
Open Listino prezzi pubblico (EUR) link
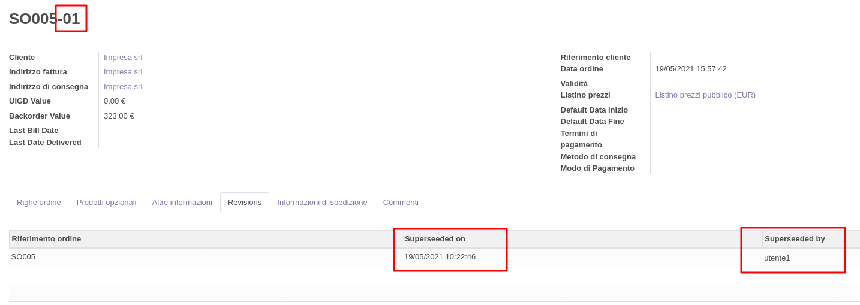click(x=705, y=95)
